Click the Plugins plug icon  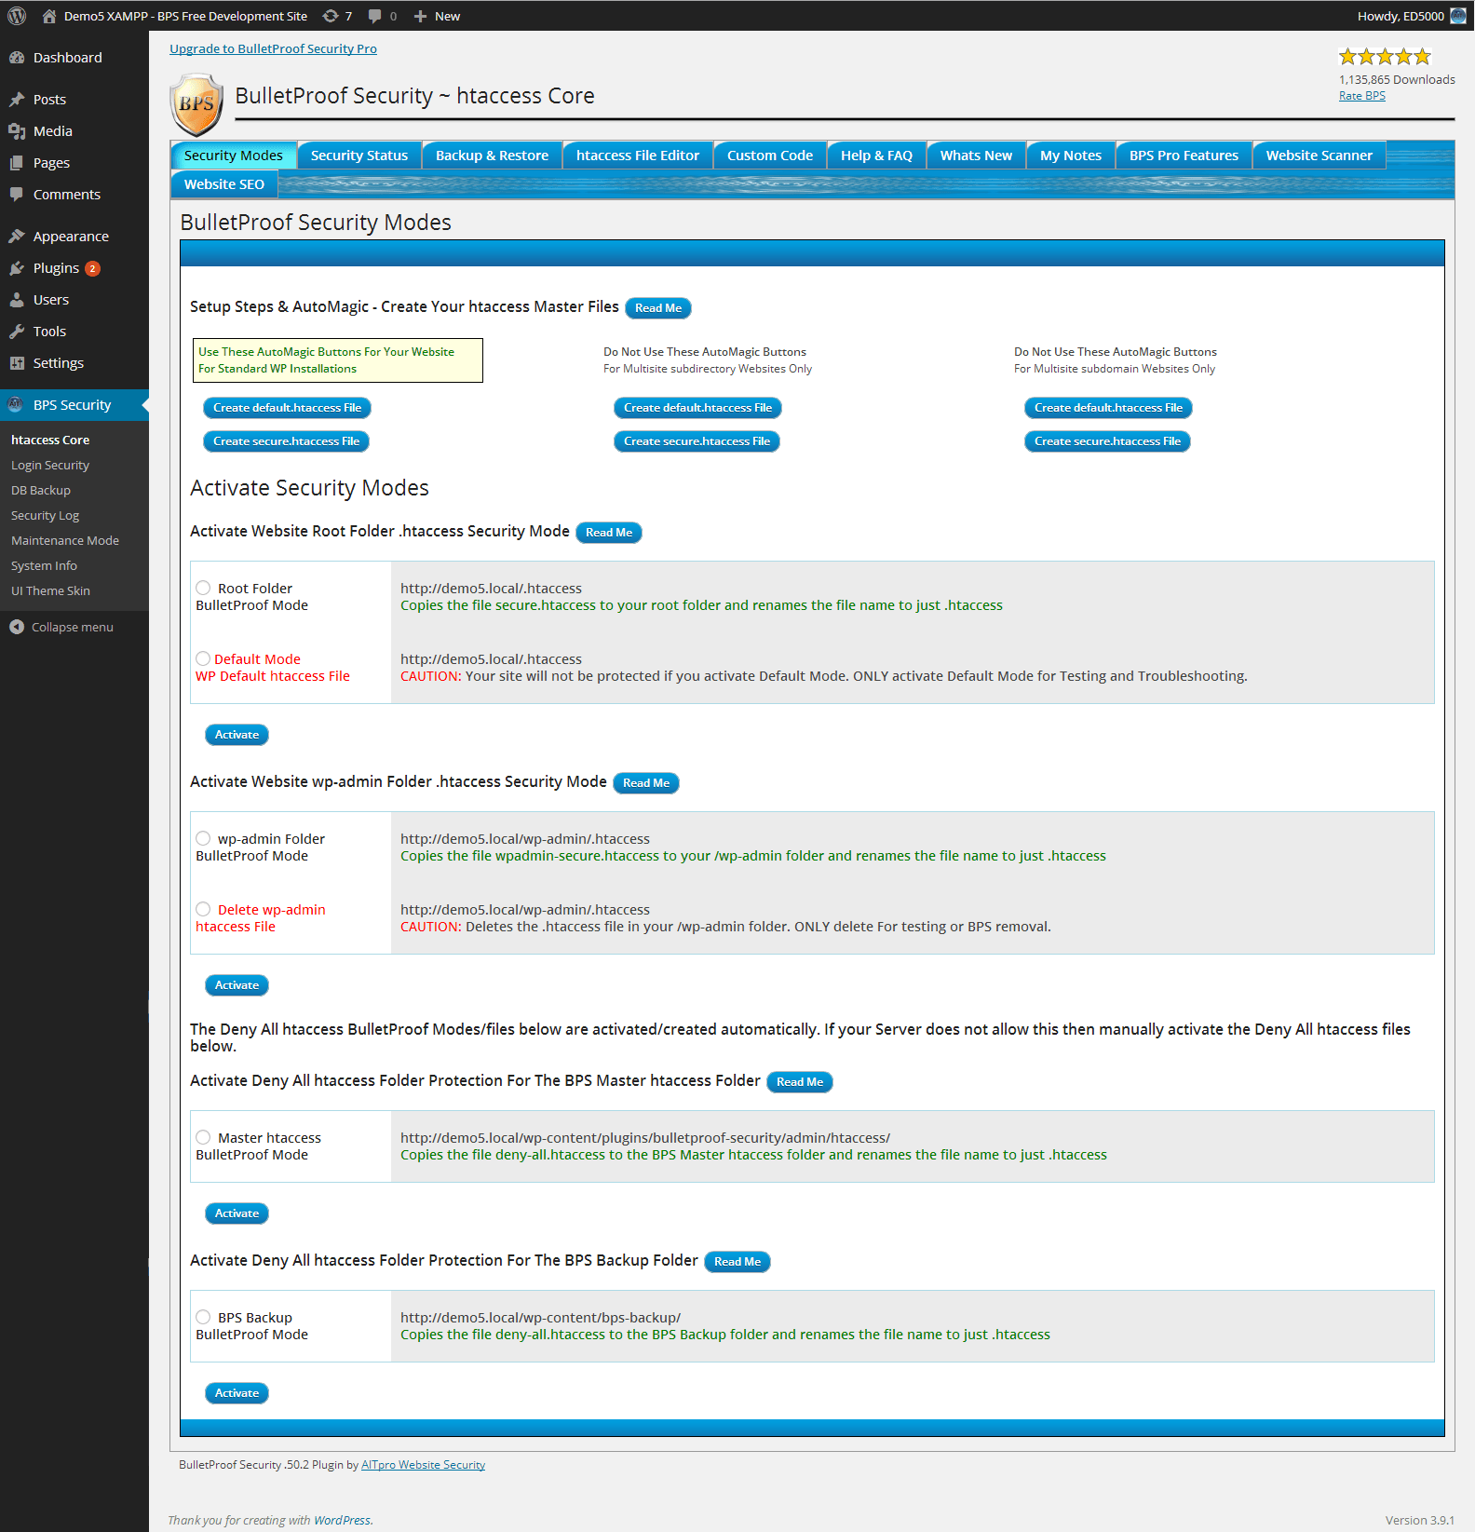coord(17,268)
